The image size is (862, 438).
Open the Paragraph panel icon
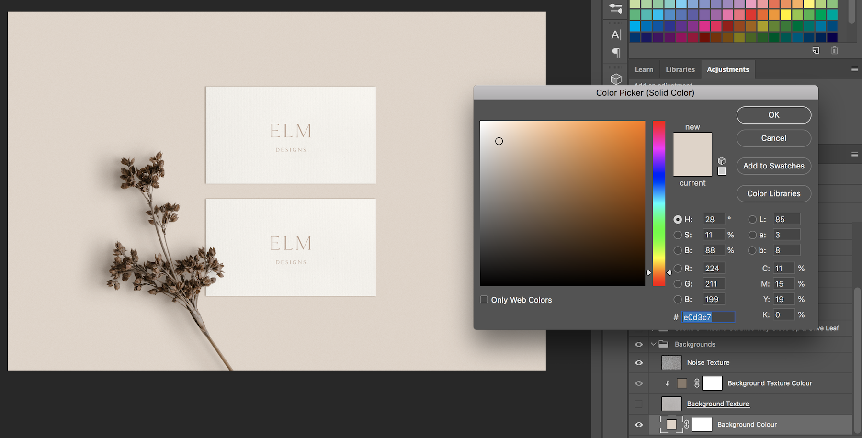[616, 53]
